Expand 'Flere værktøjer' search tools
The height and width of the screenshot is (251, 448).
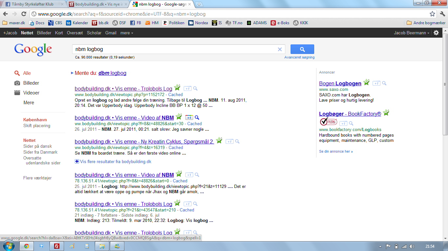tap(37, 178)
